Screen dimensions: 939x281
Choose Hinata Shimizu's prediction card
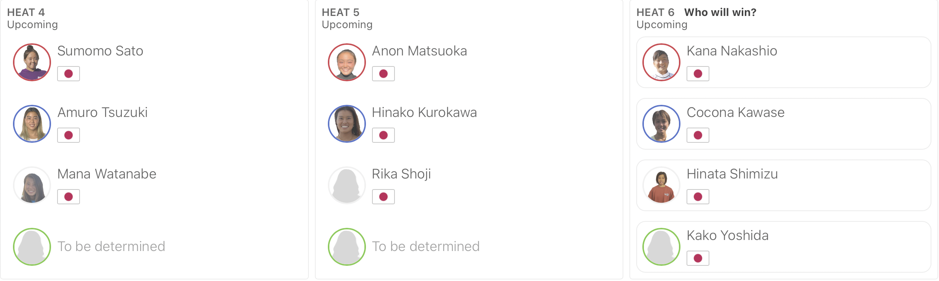click(784, 185)
